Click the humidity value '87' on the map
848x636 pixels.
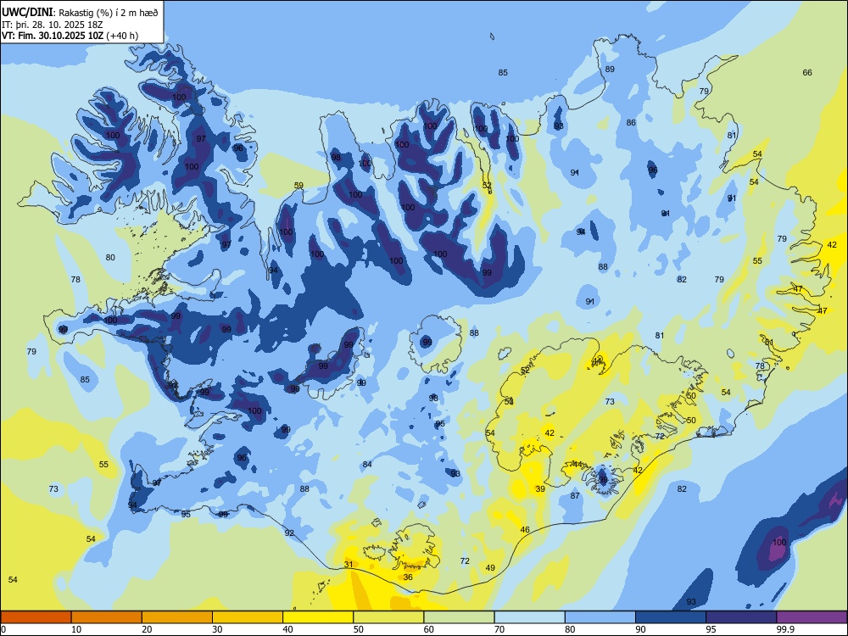[x=575, y=495]
